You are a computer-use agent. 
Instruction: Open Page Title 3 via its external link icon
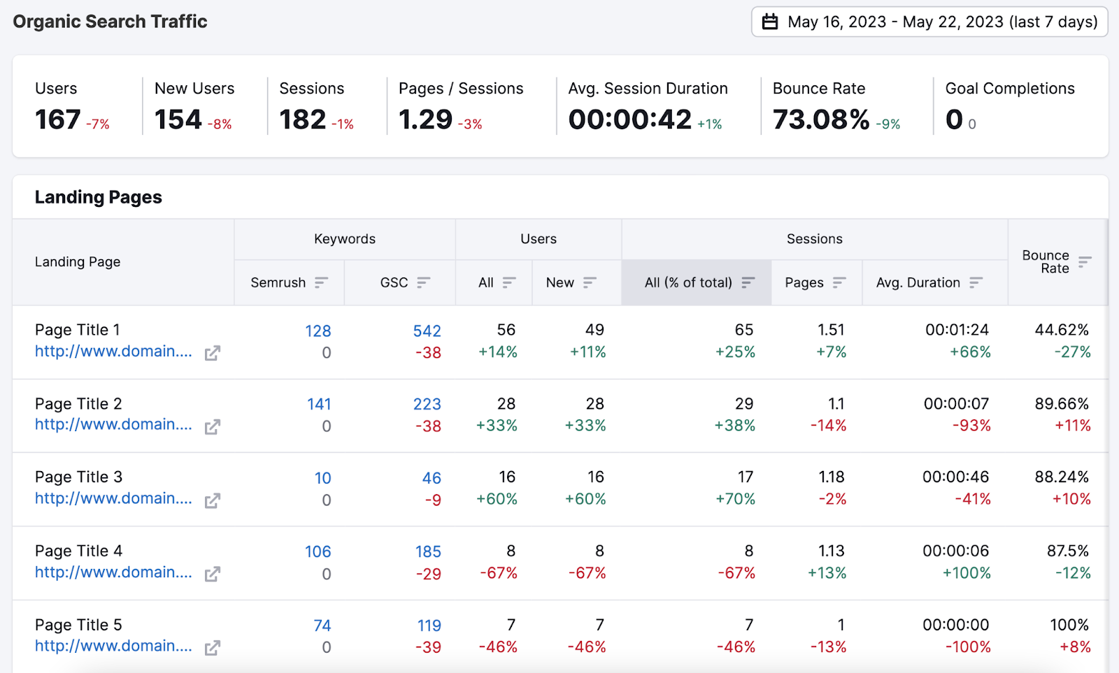(213, 500)
